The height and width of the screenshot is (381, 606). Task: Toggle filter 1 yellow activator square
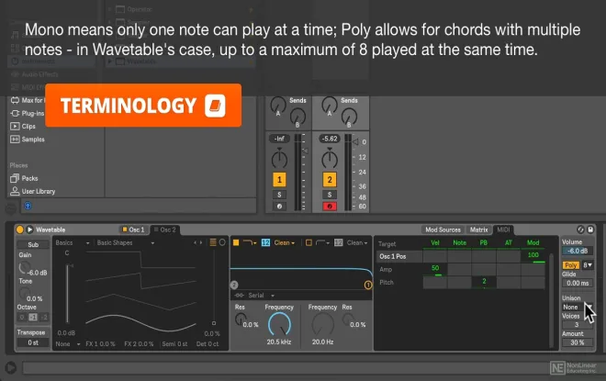pyautogui.click(x=236, y=242)
